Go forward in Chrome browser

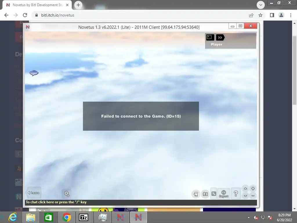click(16, 15)
